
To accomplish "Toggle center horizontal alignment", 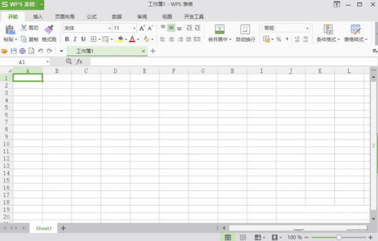I will pyautogui.click(x=171, y=39).
